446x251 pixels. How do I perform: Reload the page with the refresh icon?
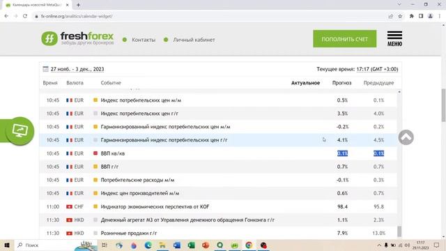(25, 16)
